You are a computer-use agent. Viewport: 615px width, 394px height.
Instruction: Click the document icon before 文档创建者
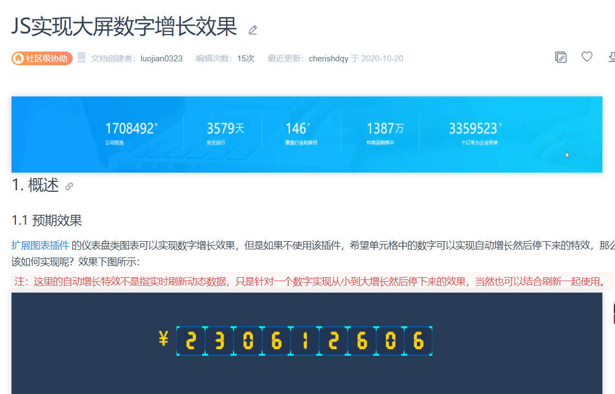(x=82, y=58)
